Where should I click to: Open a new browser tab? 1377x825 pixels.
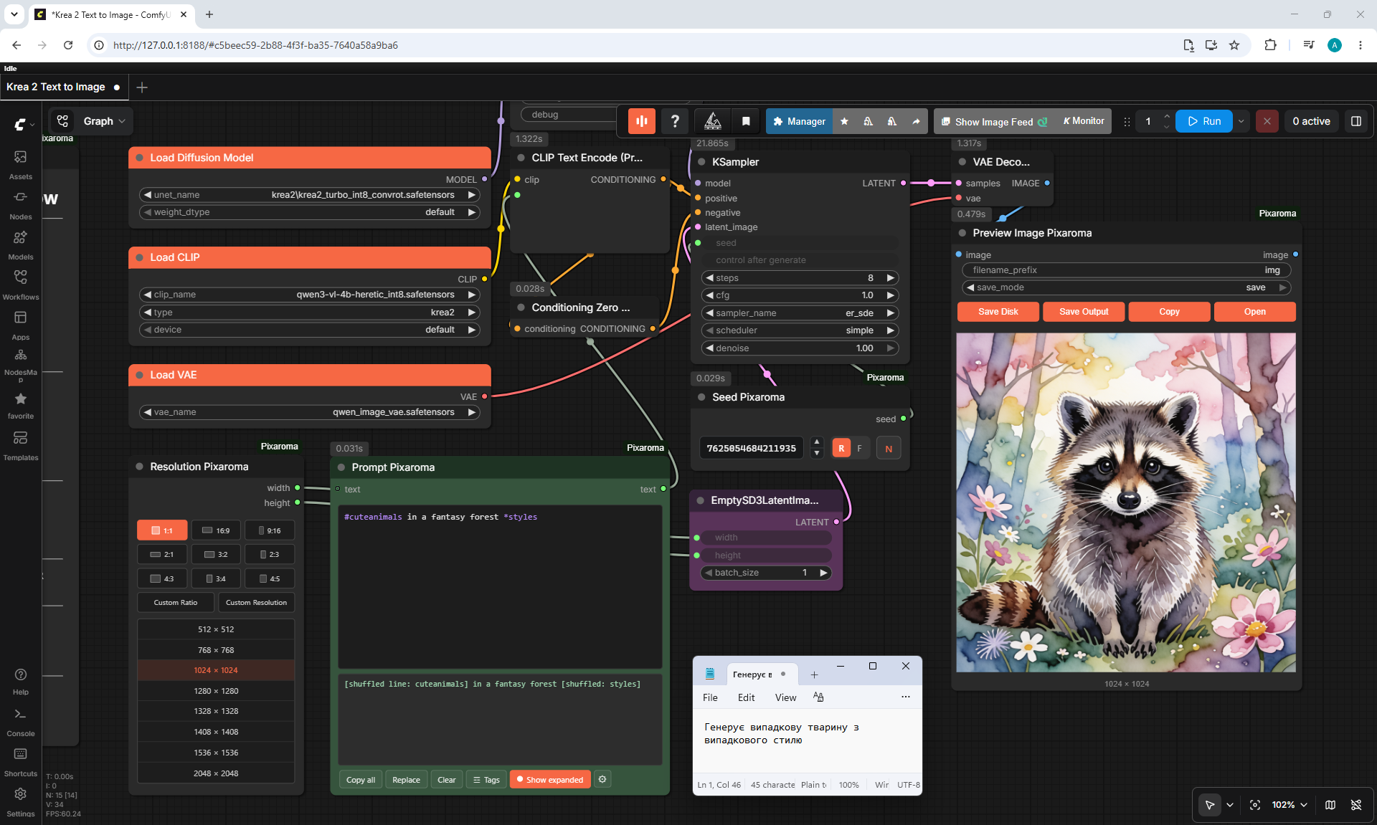(x=209, y=14)
